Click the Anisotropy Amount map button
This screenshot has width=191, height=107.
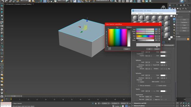pos(151,69)
